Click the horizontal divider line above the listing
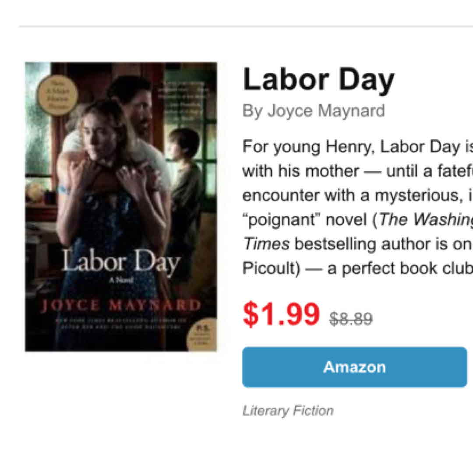 (x=245, y=26)
